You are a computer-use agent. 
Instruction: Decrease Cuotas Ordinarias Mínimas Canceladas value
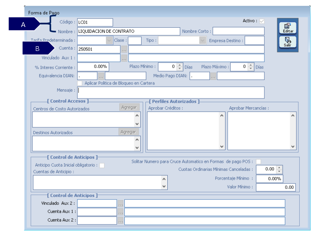(x=279, y=172)
